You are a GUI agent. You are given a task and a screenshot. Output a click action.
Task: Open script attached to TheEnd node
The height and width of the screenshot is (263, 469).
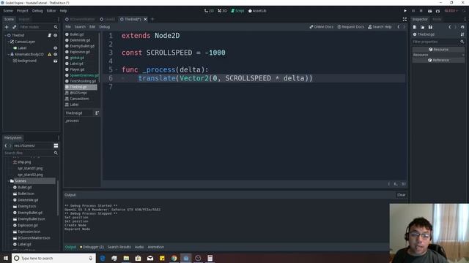[49, 35]
